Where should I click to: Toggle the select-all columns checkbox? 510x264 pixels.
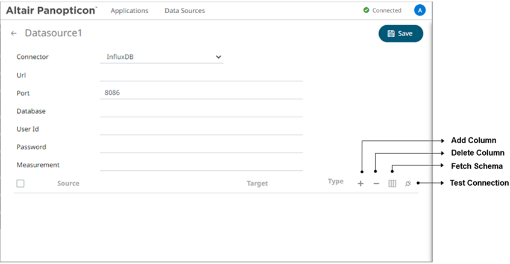pos(20,183)
